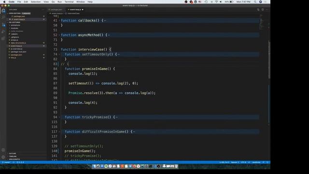Place cursor on the promiseInGame(); call at line 140
This screenshot has width=309, height=174.
[x=80, y=151]
